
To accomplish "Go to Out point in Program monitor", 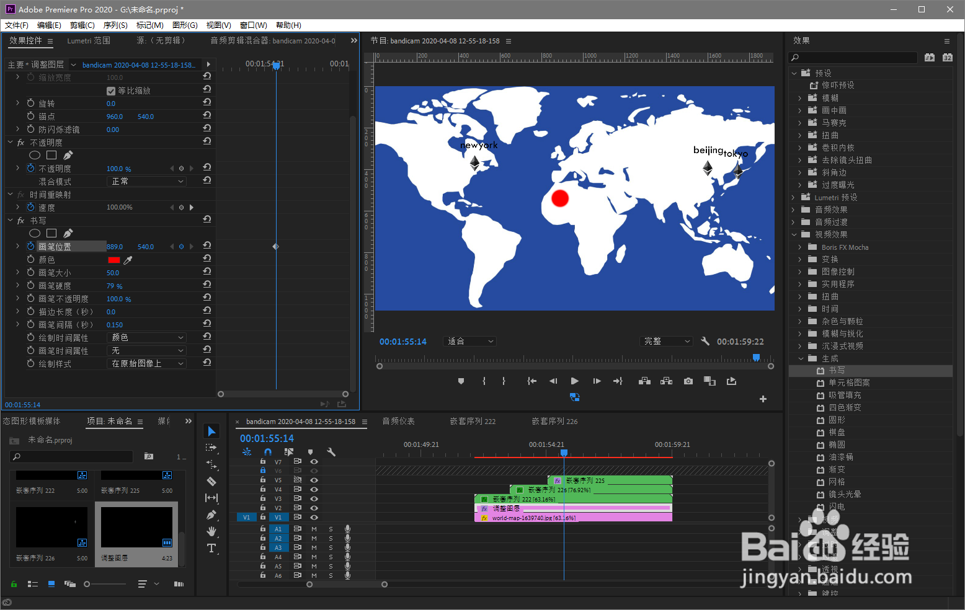I will (x=618, y=381).
